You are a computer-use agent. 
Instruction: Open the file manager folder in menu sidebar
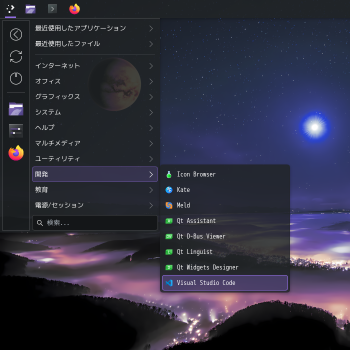(16, 109)
